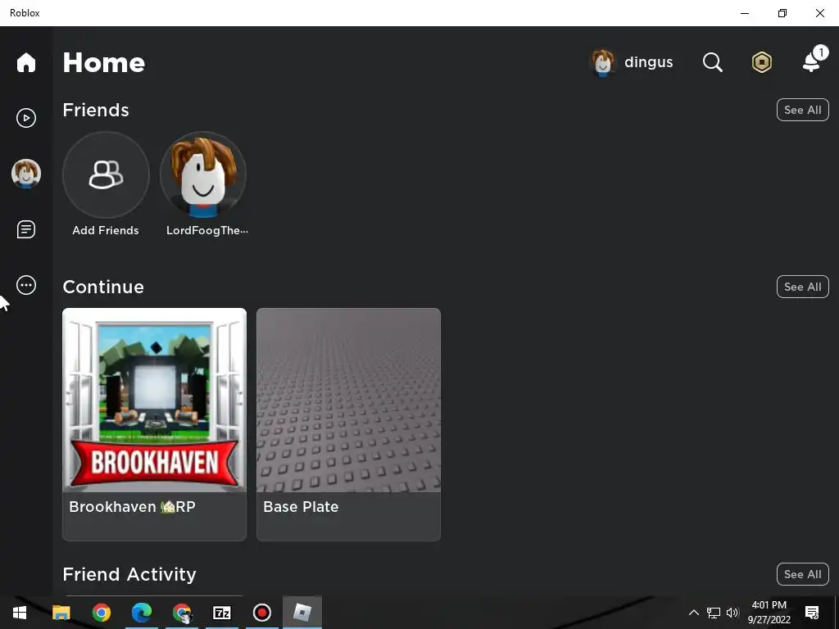Click See All next to Friends
This screenshot has height=629, width=839.
point(802,110)
